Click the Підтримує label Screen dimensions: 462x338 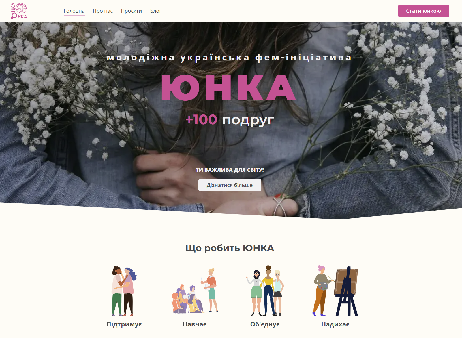pyautogui.click(x=124, y=324)
